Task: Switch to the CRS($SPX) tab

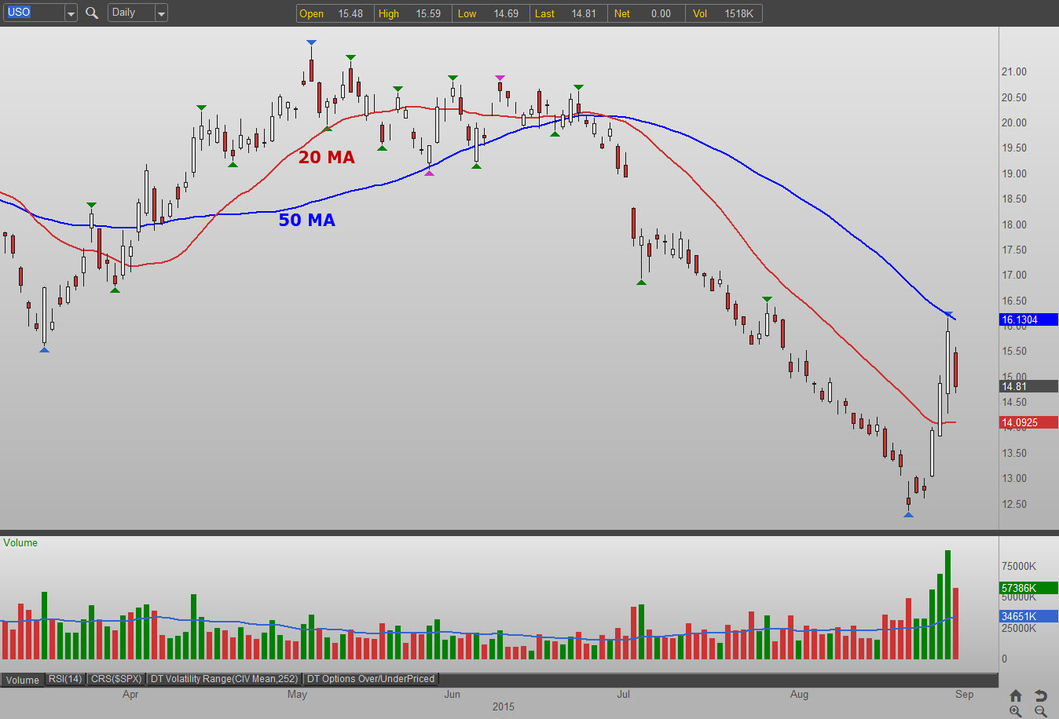Action: (x=116, y=679)
